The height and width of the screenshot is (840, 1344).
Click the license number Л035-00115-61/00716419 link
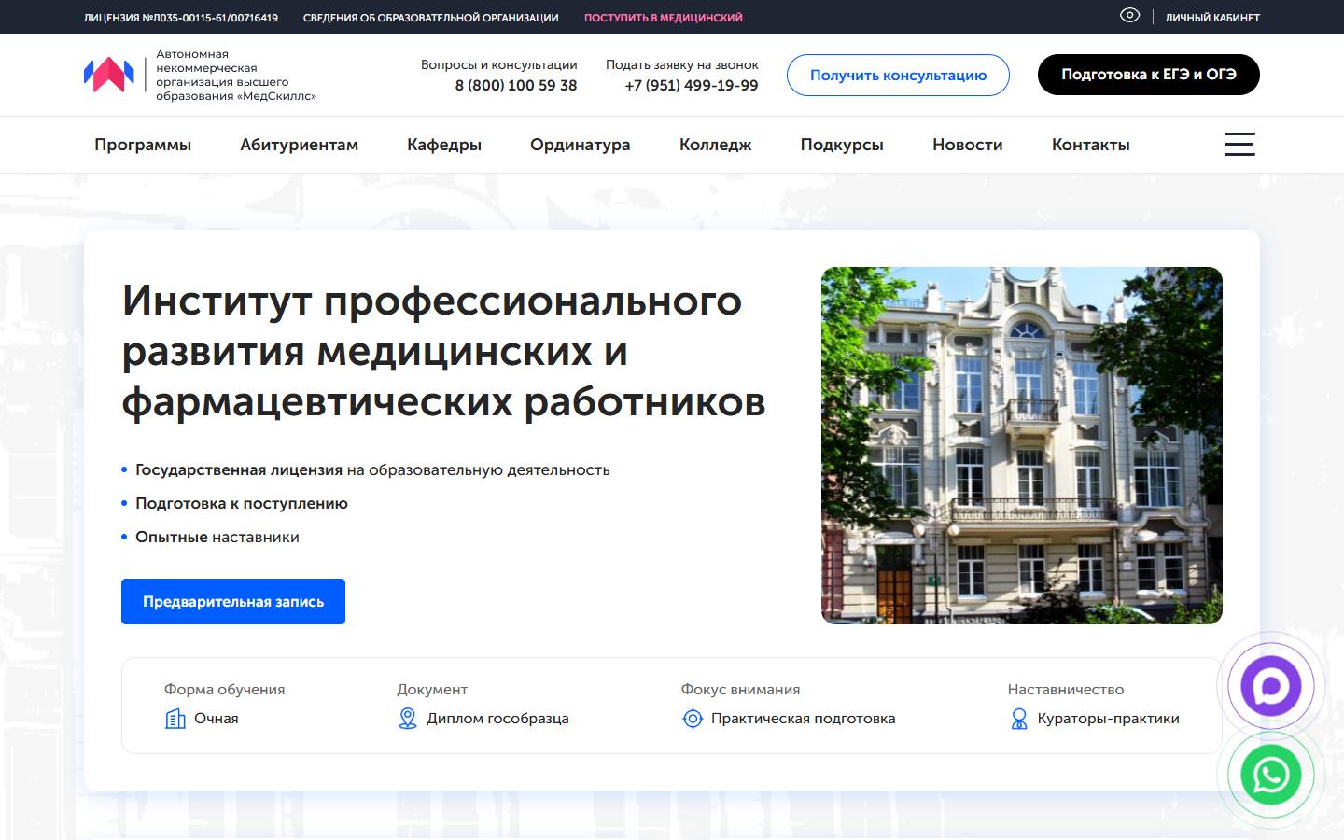pyautogui.click(x=181, y=18)
